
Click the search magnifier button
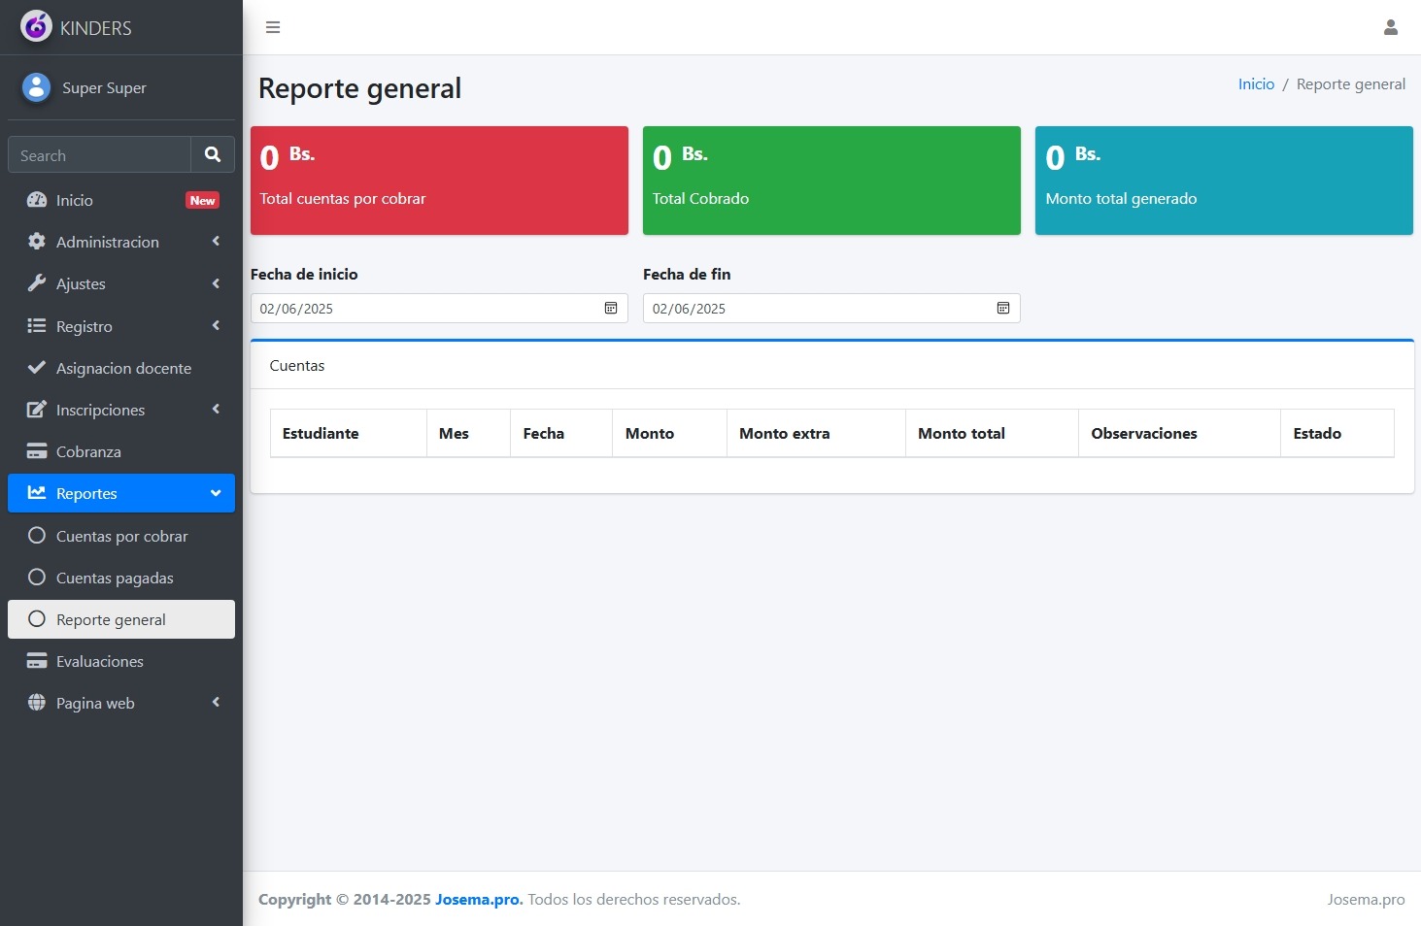point(213,154)
